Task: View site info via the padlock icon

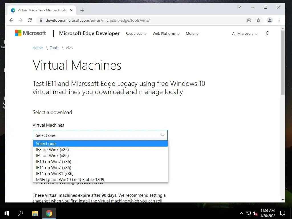Action: [41, 20]
